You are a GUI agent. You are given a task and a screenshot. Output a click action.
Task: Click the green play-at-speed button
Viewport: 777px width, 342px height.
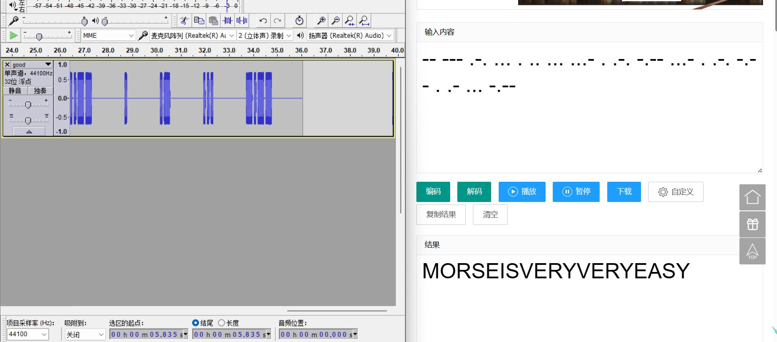coord(14,35)
